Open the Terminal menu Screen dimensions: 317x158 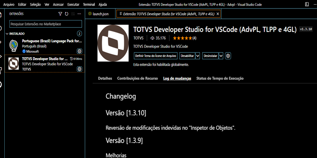[x=89, y=4]
